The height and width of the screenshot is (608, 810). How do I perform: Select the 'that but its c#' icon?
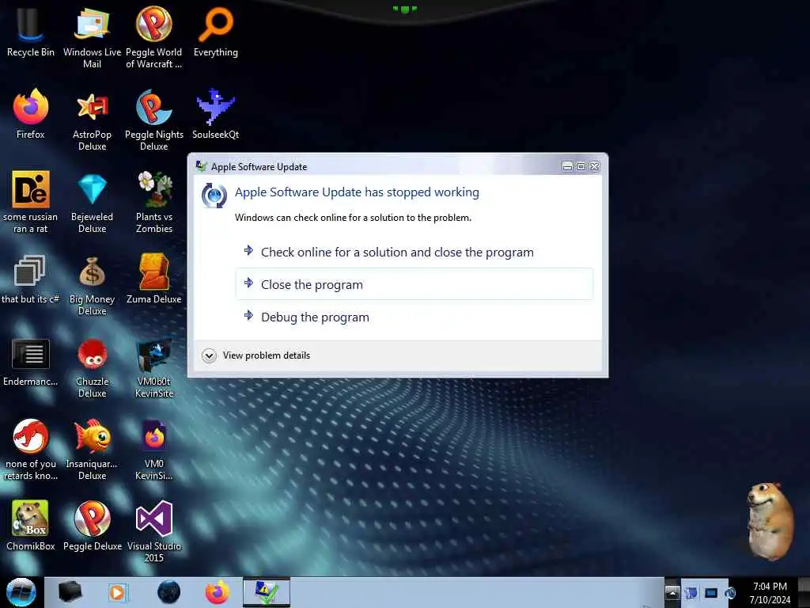(30, 279)
